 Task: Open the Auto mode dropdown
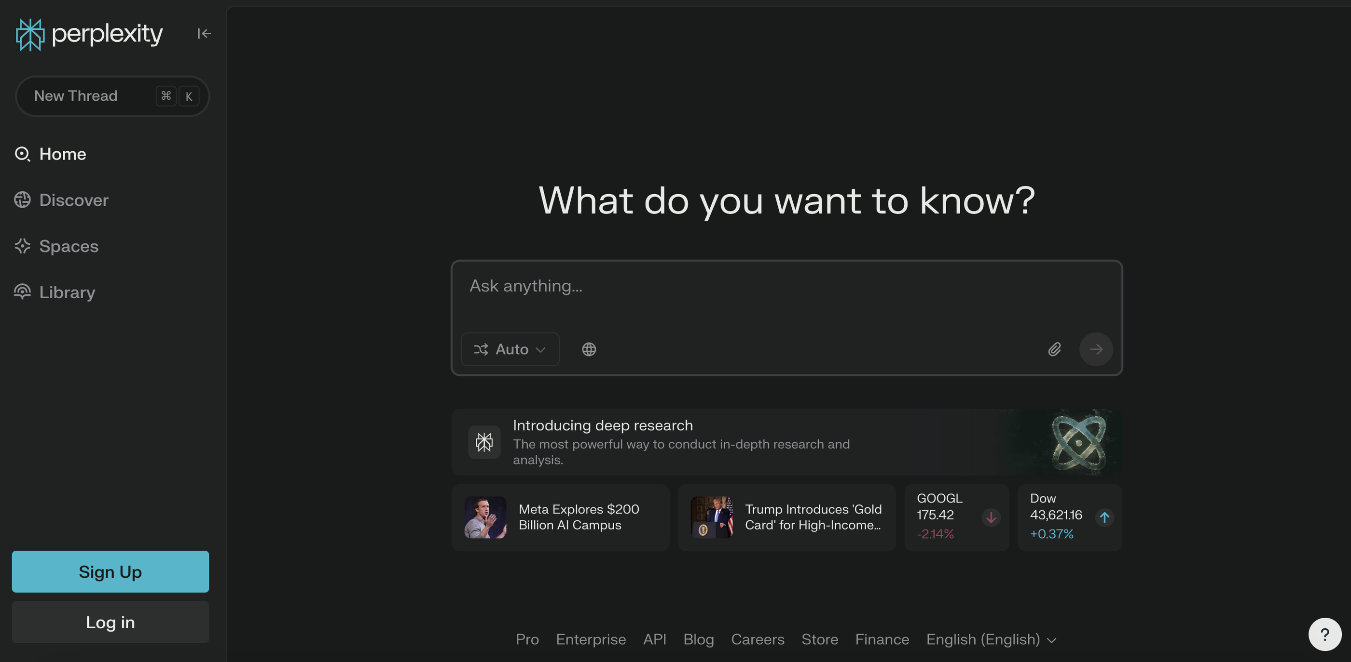[510, 349]
